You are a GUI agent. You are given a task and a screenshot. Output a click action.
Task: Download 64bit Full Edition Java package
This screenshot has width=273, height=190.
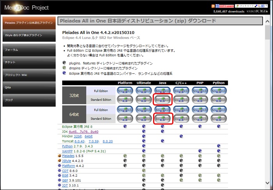tap(162, 110)
